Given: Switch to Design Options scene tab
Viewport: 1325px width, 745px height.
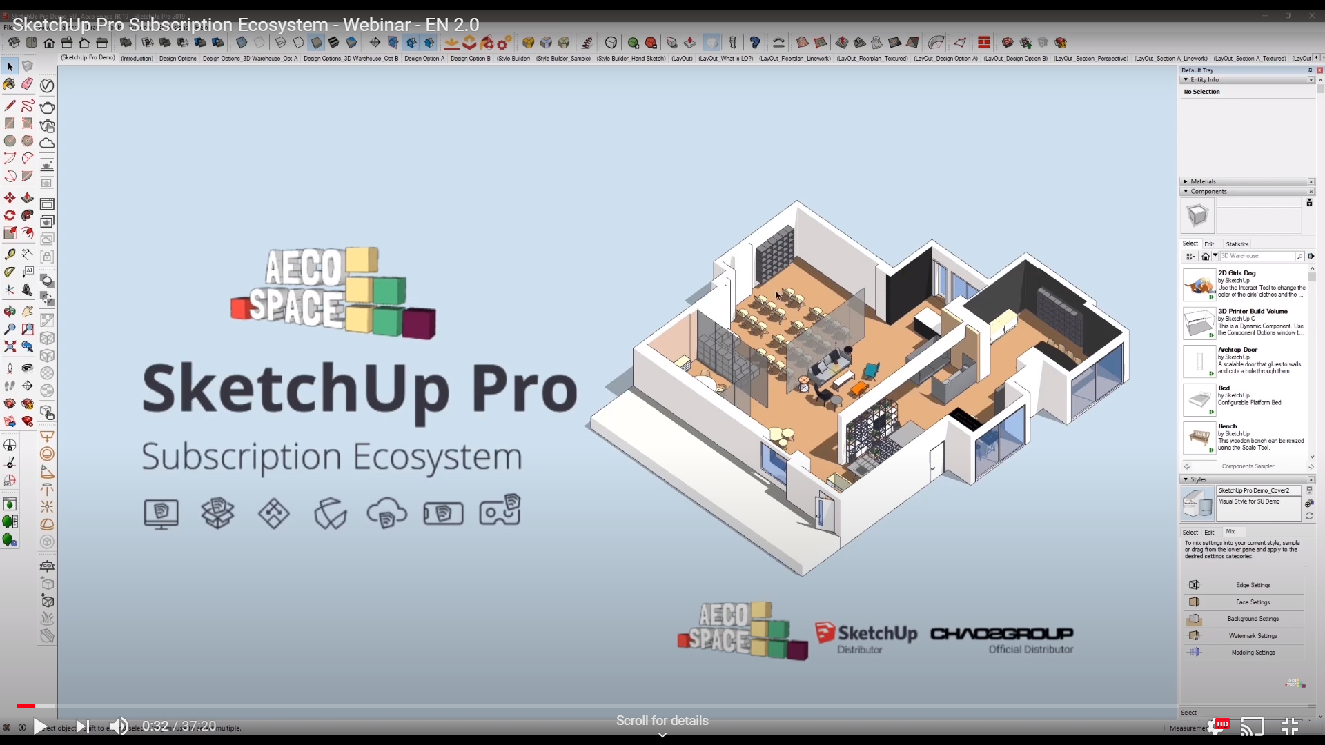Looking at the screenshot, I should (x=178, y=59).
